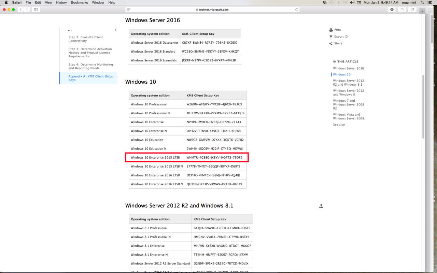Show Safari downloads
This screenshot has height=273, width=437.
pos(392,10)
